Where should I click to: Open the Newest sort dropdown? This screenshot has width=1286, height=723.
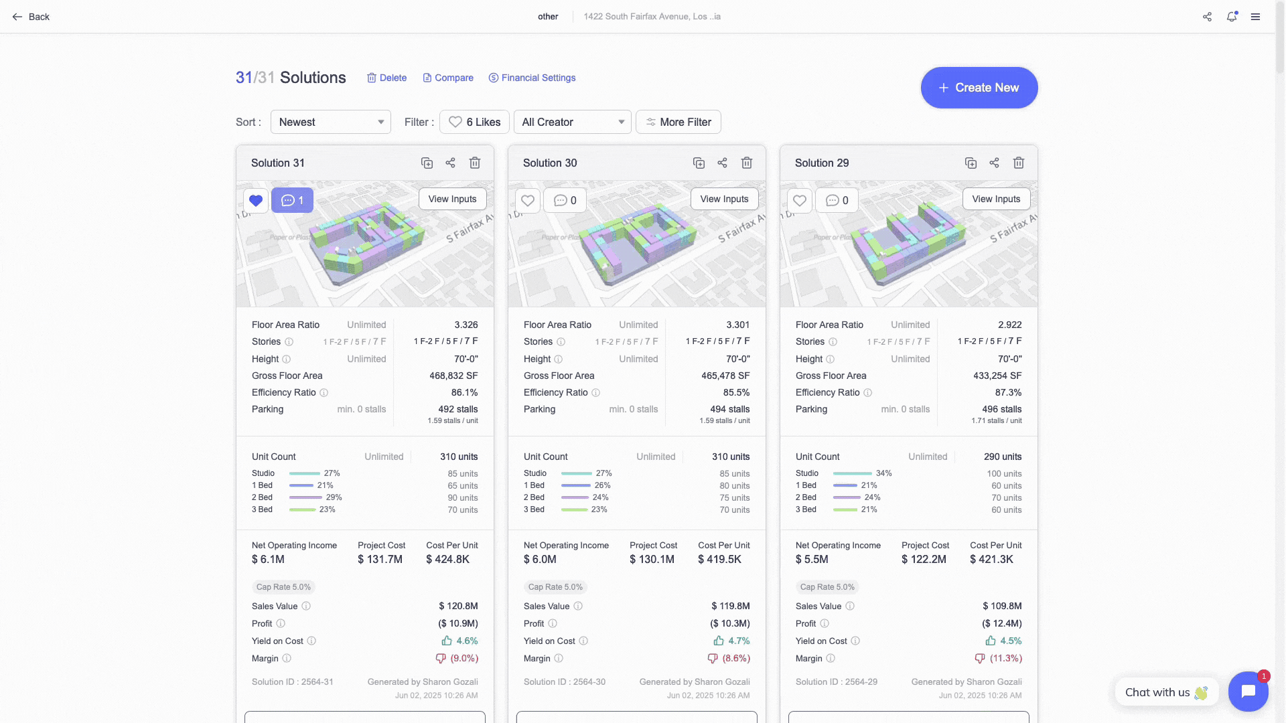coord(331,122)
